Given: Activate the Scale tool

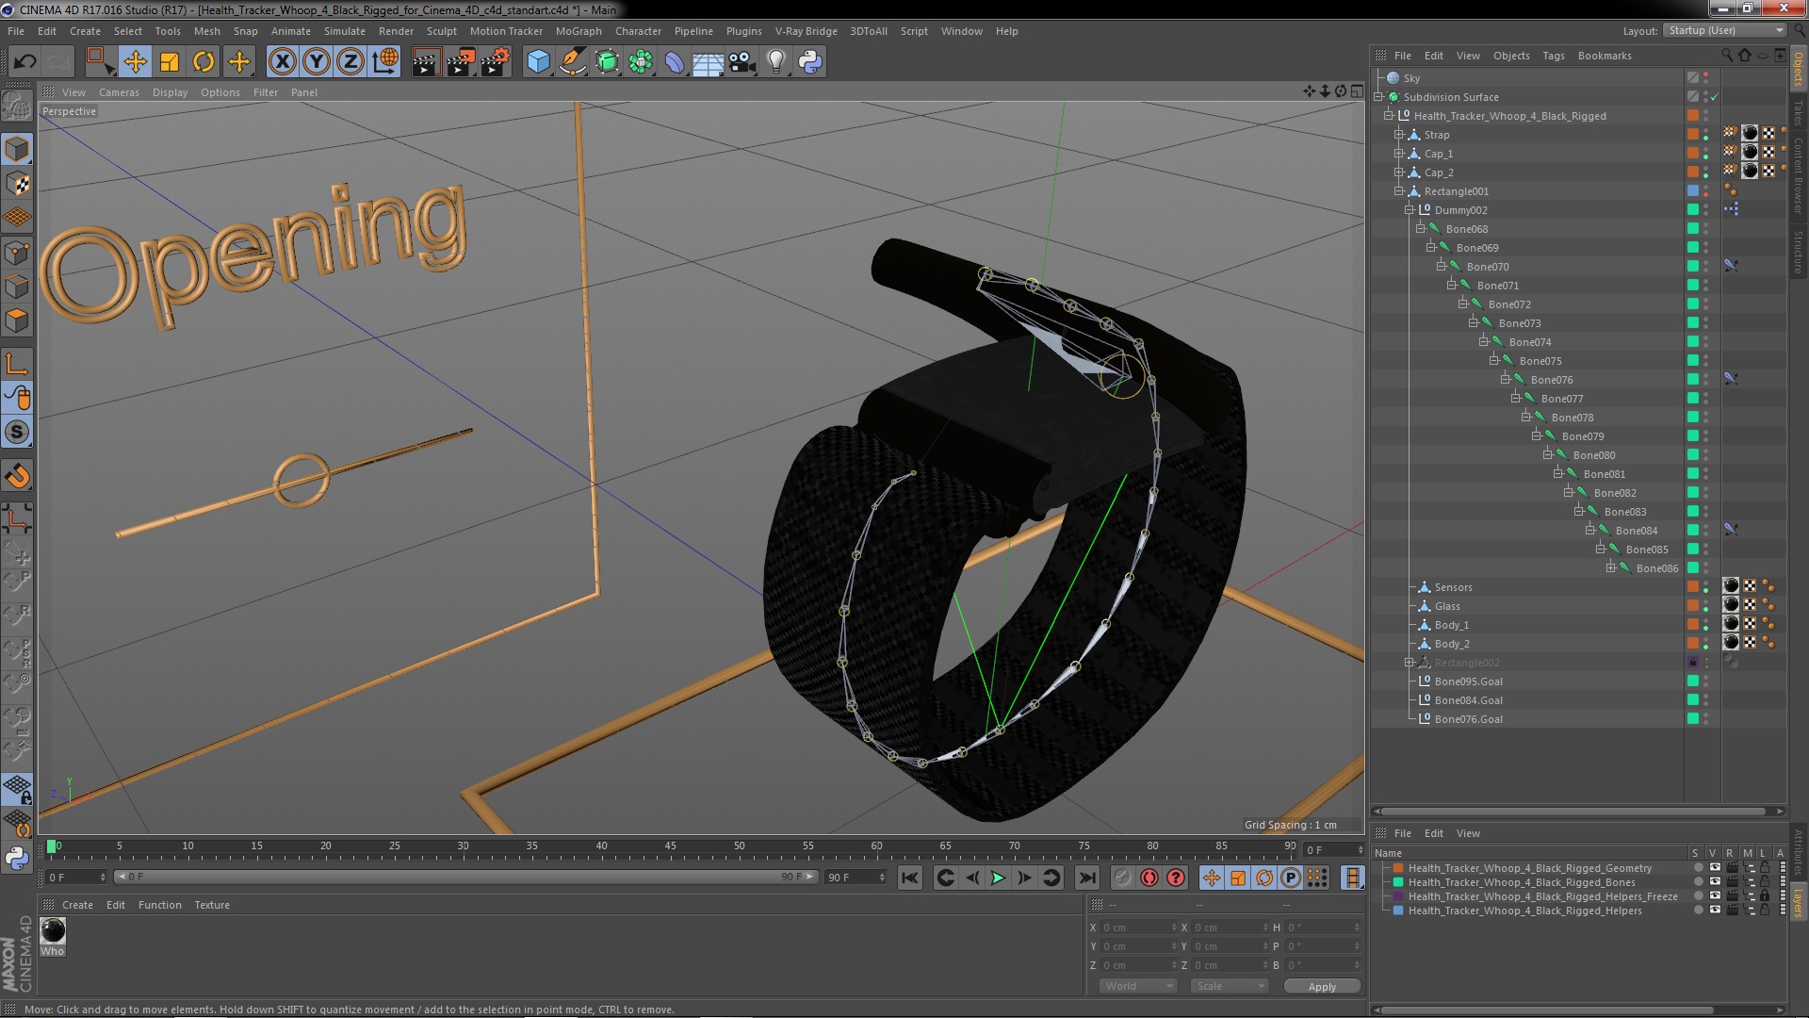Looking at the screenshot, I should (x=170, y=62).
